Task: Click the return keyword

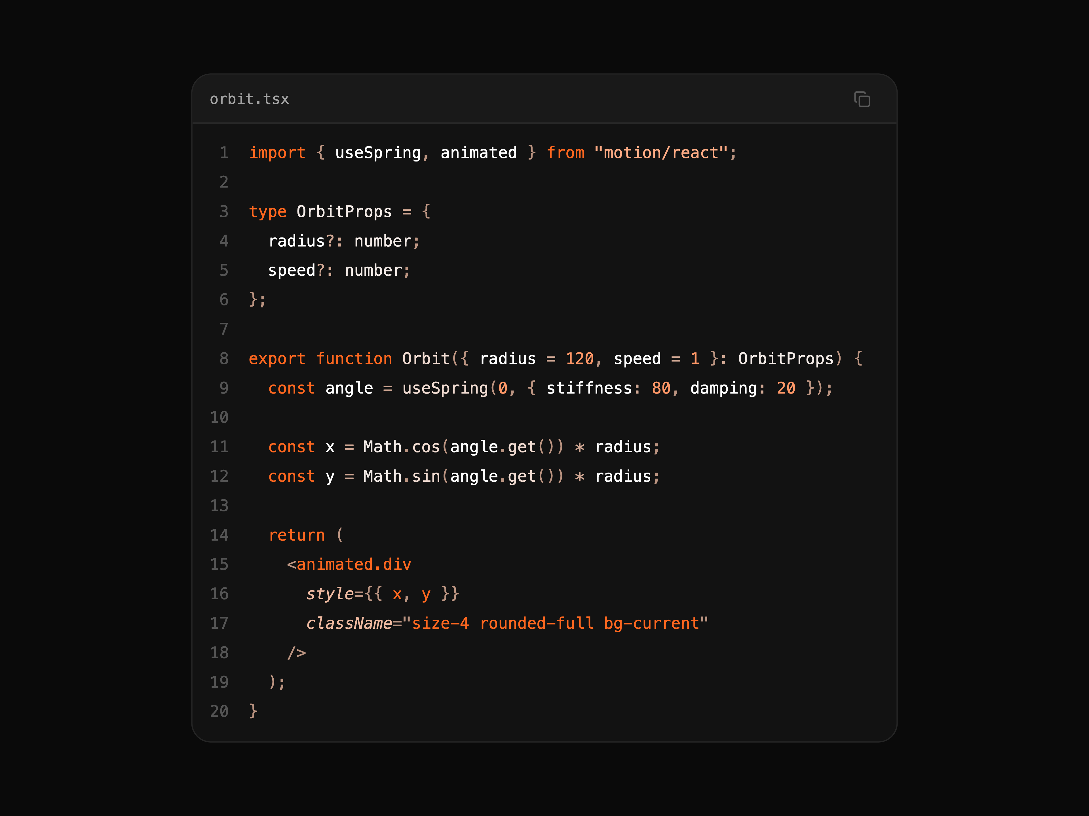Action: click(297, 535)
